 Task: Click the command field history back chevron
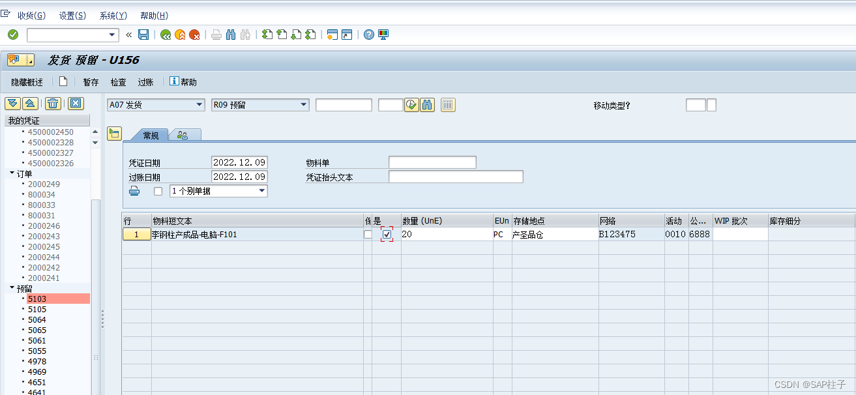coord(128,35)
